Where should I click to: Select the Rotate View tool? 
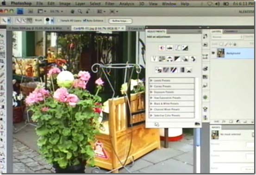point(87,12)
